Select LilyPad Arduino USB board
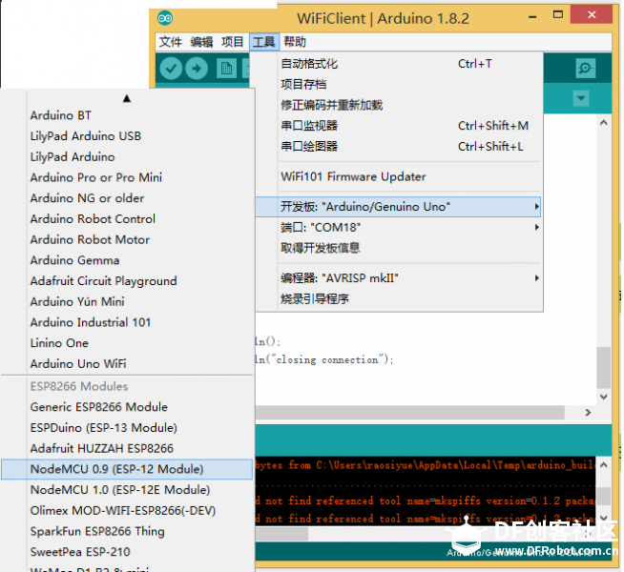Image resolution: width=624 pixels, height=572 pixels. pyautogui.click(x=127, y=136)
